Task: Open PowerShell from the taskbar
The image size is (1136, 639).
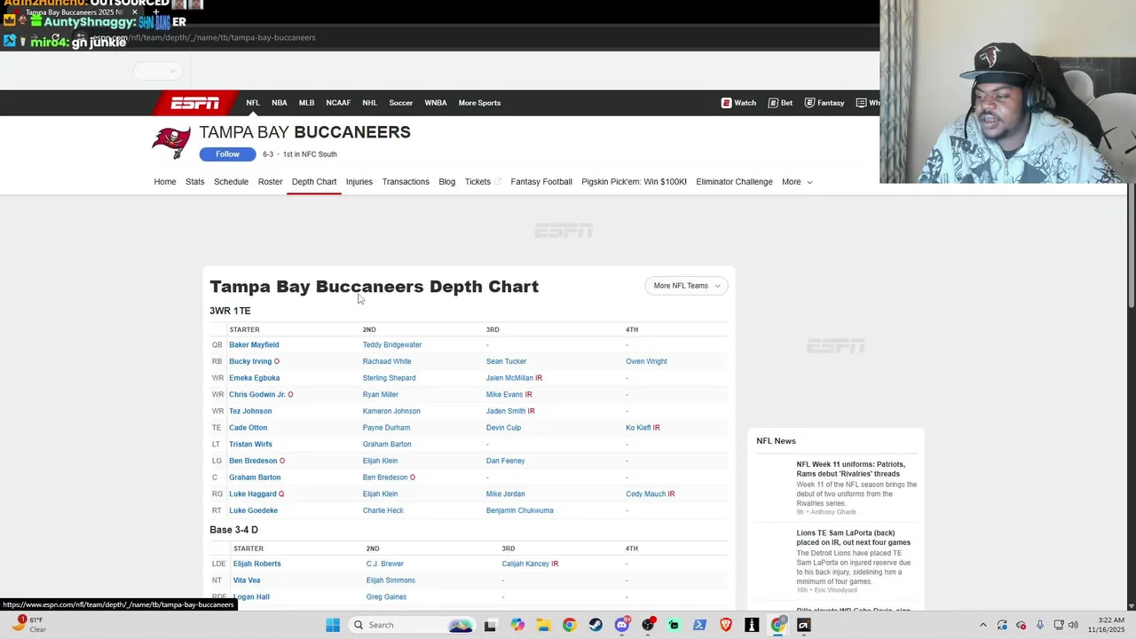Action: pyautogui.click(x=699, y=625)
